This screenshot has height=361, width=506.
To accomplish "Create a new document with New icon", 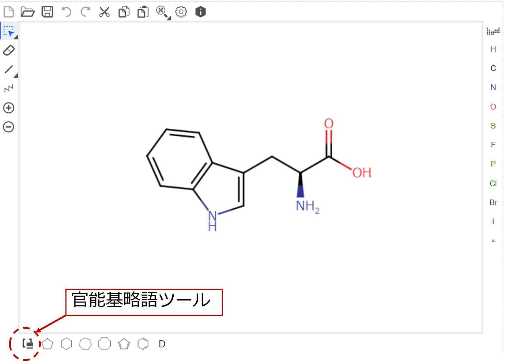I will (9, 12).
